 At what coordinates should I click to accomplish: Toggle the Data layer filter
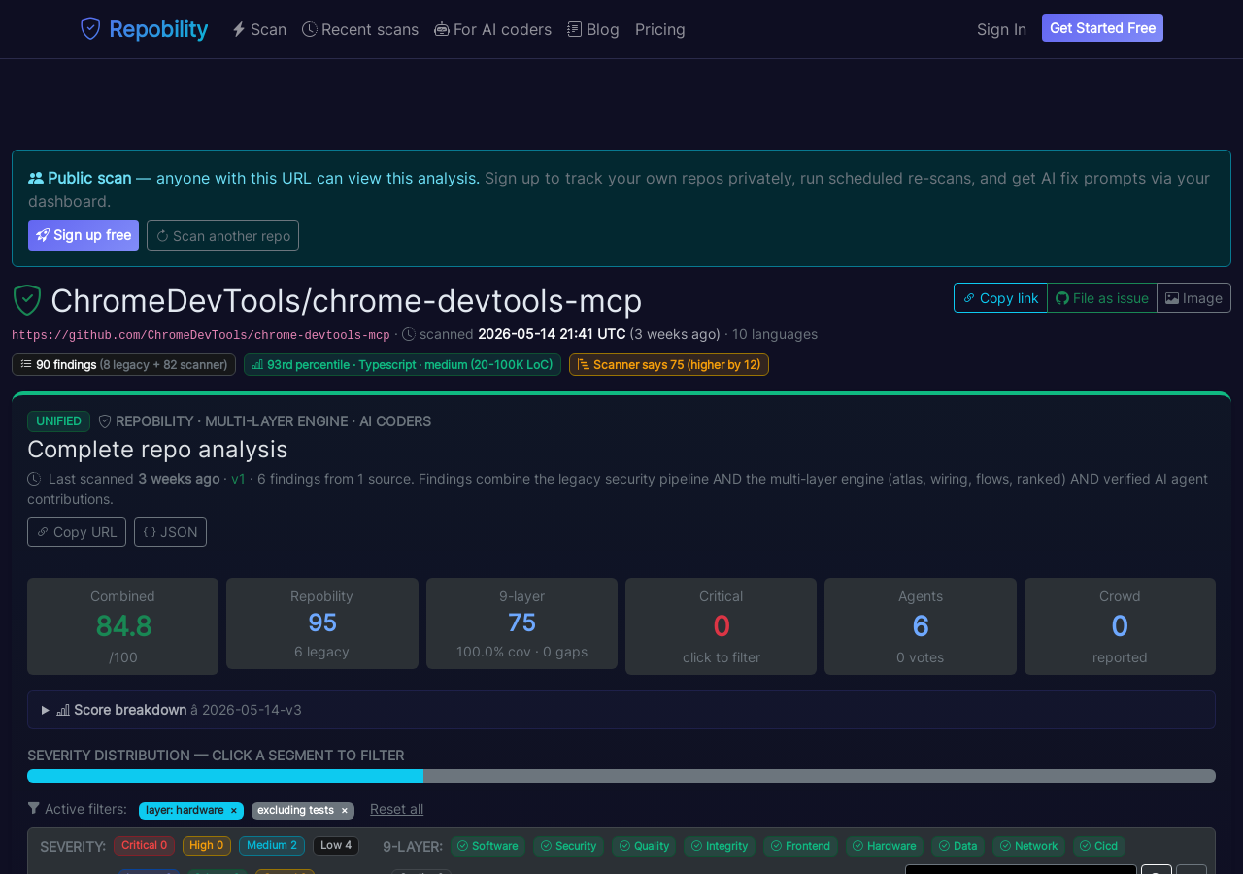[957, 847]
